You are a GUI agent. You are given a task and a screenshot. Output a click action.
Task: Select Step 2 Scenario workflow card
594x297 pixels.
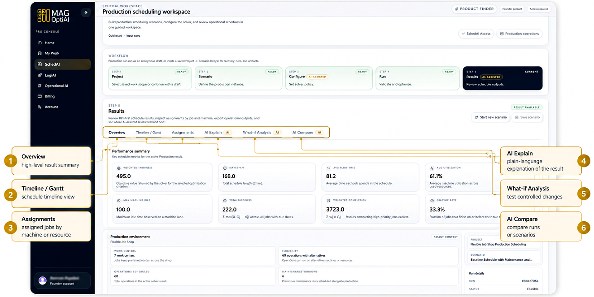click(239, 78)
